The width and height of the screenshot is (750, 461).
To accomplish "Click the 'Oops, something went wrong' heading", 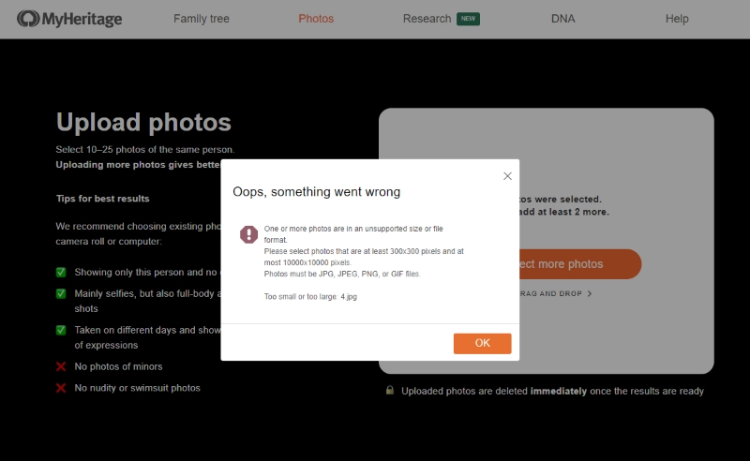I will coord(316,192).
